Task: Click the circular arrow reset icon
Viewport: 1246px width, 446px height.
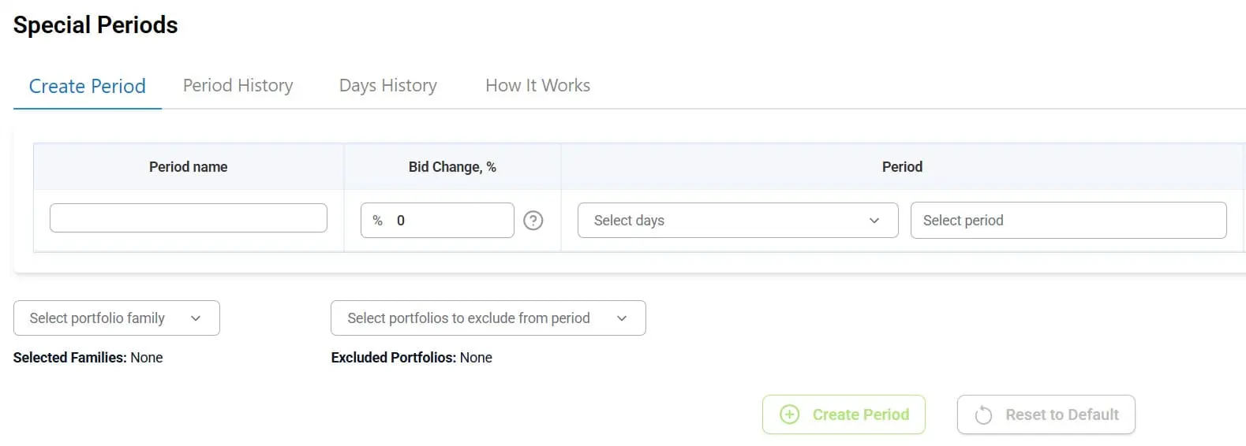Action: pyautogui.click(x=983, y=415)
